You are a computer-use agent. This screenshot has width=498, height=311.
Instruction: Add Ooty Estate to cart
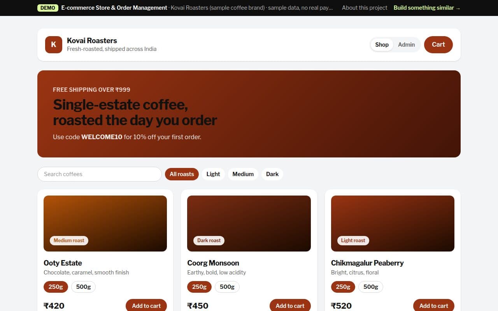[146, 306]
